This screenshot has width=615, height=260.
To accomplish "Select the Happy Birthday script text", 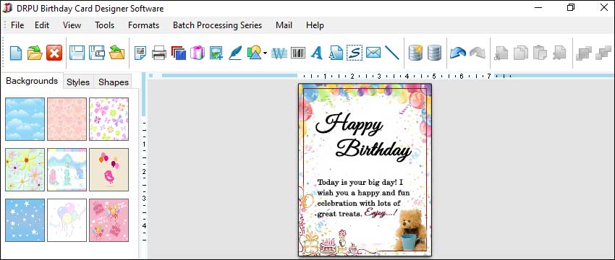I will (364, 137).
